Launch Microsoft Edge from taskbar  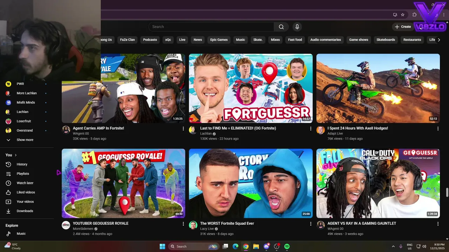(x=236, y=246)
